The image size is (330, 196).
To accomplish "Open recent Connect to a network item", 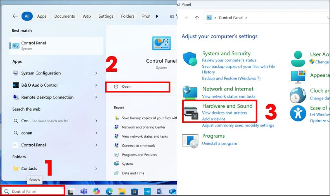I will coord(138,145).
